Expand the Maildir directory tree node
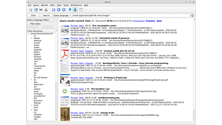The height and width of the screenshot is (125, 222). 32,38
